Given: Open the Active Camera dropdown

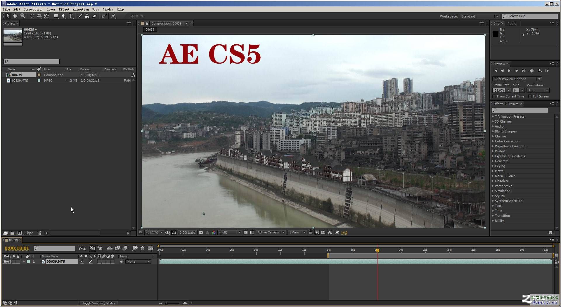Looking at the screenshot, I should coord(271,233).
